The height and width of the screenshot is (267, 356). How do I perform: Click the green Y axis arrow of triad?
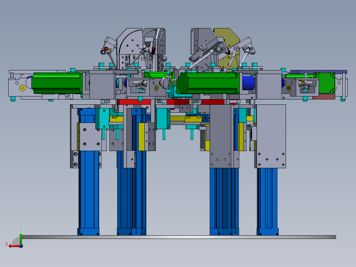[x=21, y=239]
